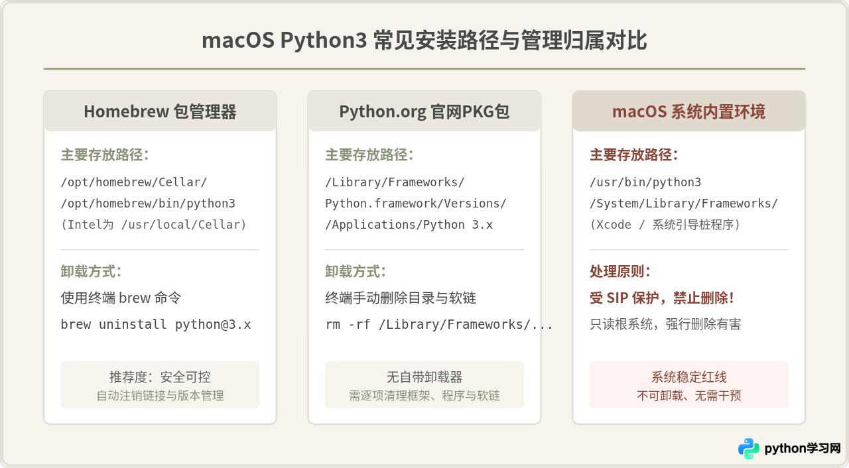Image resolution: width=849 pixels, height=468 pixels.
Task: Click the rm -rf /Library/Frameworks/... command
Action: [x=439, y=324]
